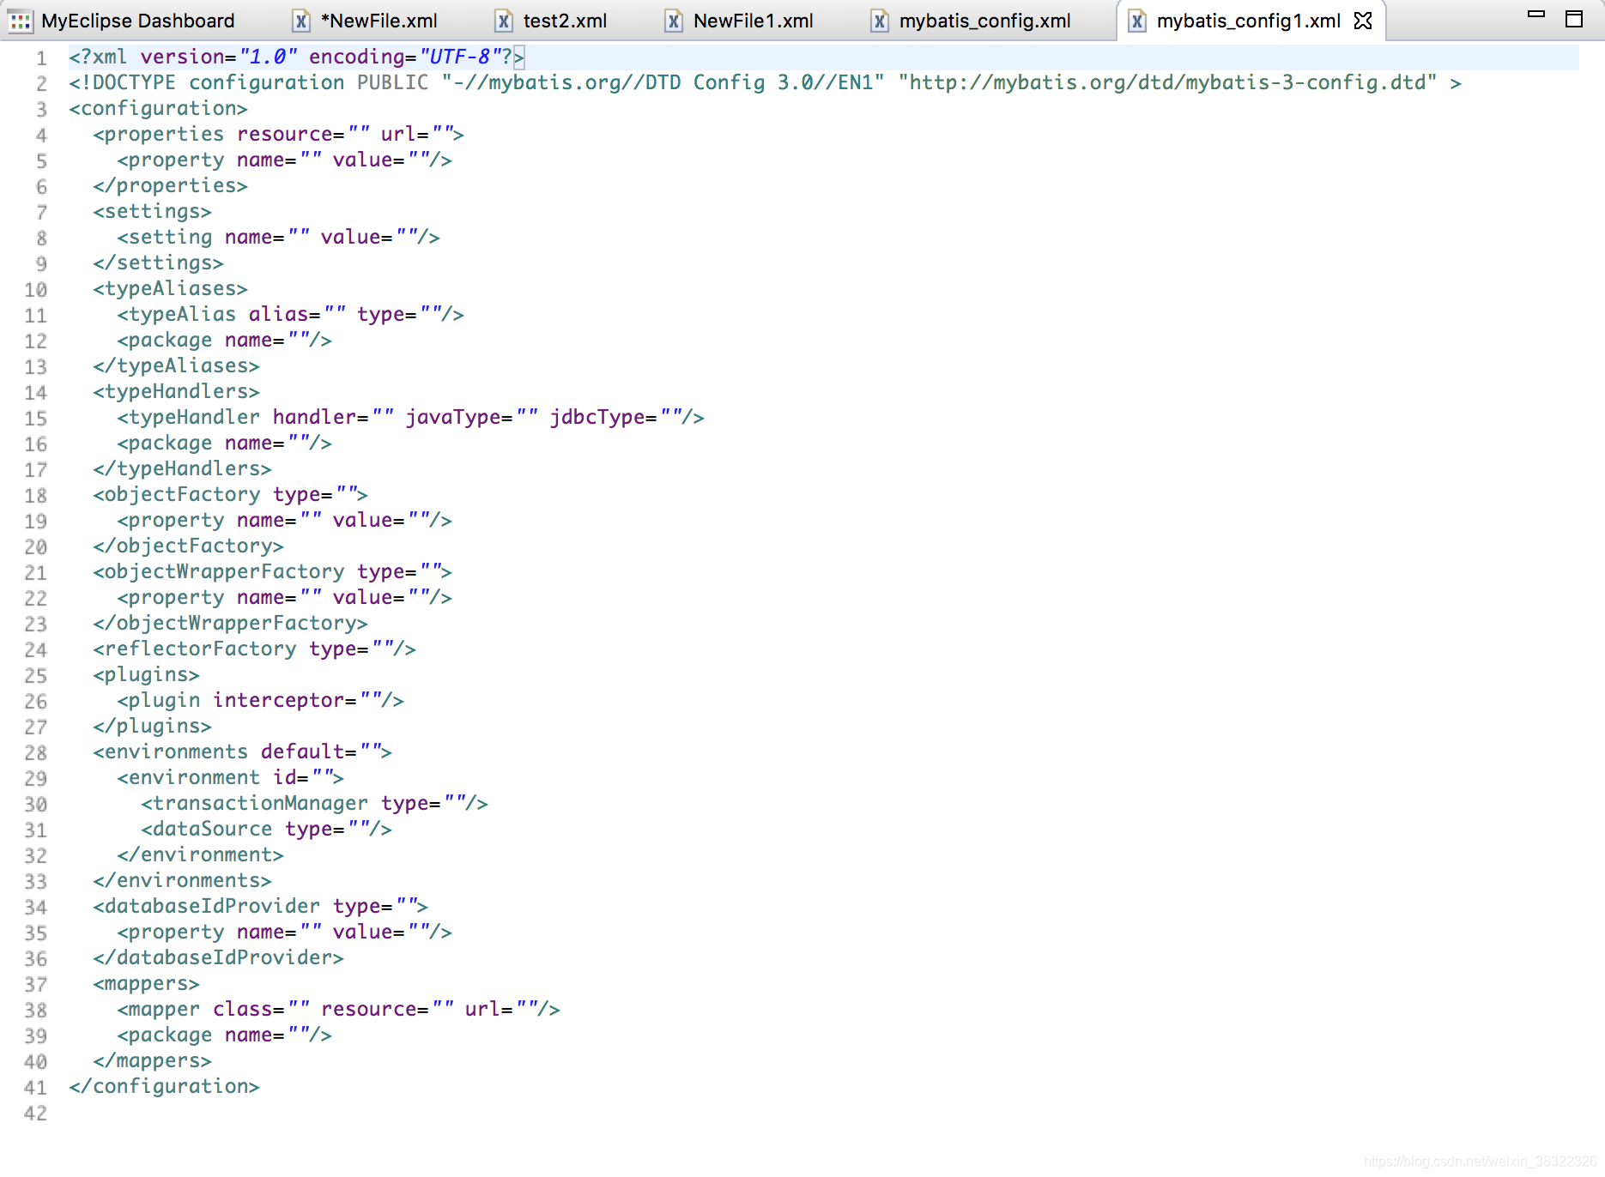Select the mybatis_config1.xml tab

[1248, 21]
